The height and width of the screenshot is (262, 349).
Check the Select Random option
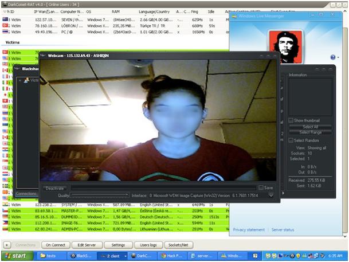(291, 140)
